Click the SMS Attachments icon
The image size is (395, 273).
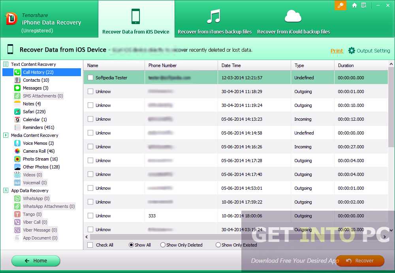click(x=17, y=96)
